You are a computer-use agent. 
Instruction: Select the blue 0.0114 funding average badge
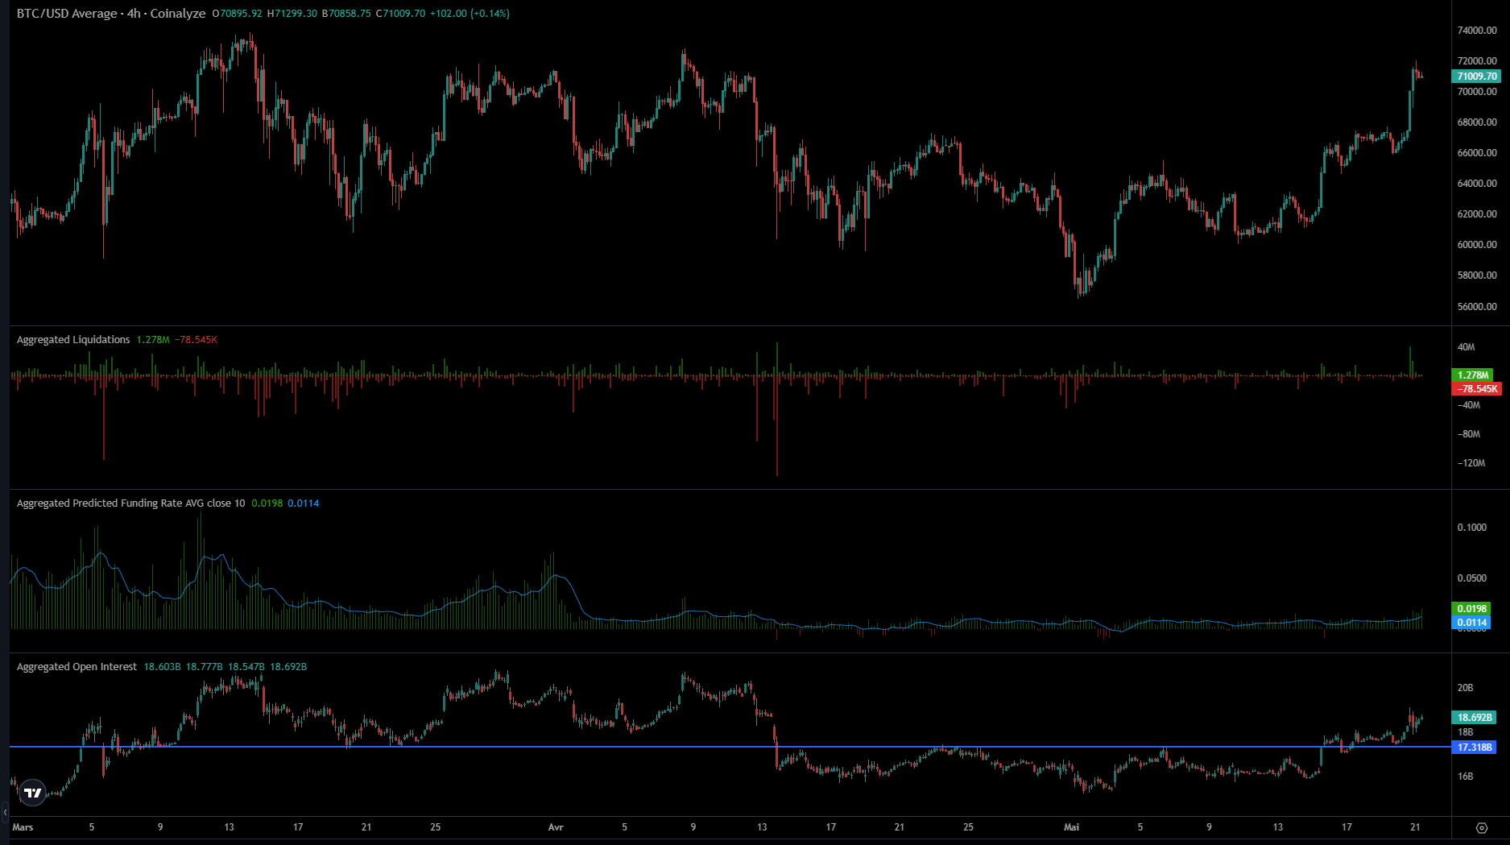click(x=1471, y=622)
